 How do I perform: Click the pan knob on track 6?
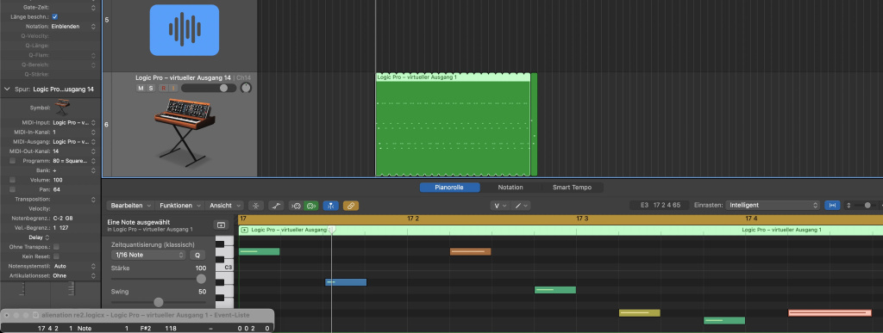[x=246, y=88]
